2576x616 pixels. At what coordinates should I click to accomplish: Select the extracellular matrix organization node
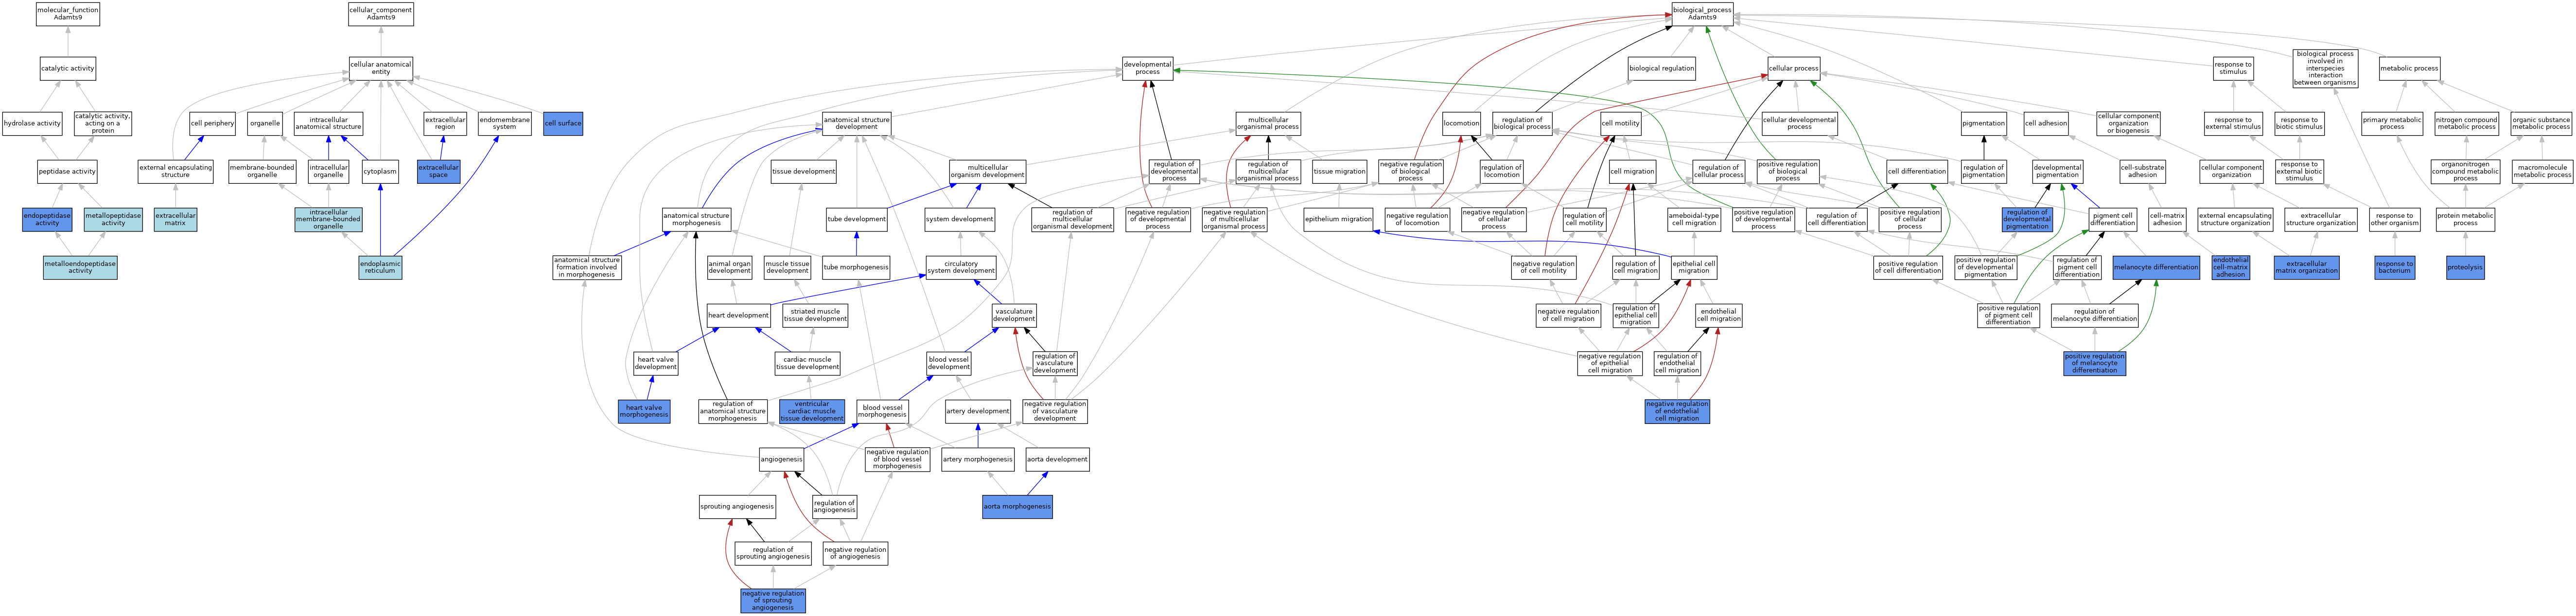pos(2306,267)
